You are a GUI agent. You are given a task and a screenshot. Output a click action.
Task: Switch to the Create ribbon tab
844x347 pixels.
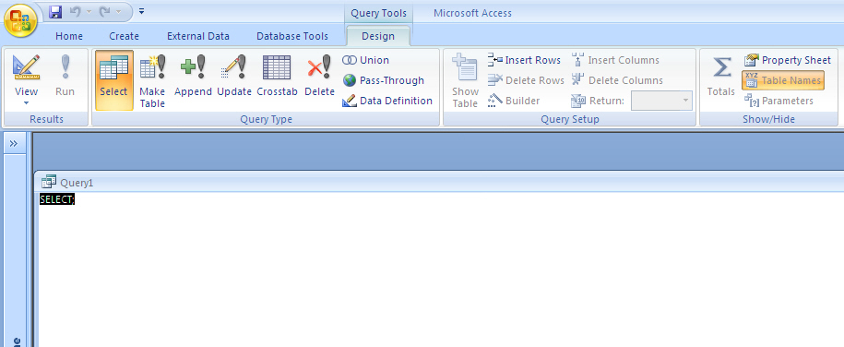coord(124,36)
